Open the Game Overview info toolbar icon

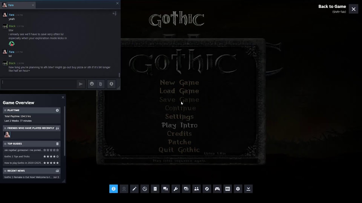click(113, 189)
